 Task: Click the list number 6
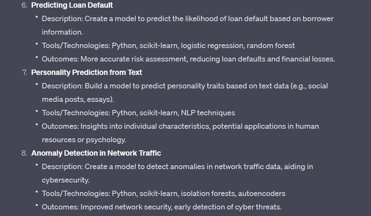(x=24, y=5)
